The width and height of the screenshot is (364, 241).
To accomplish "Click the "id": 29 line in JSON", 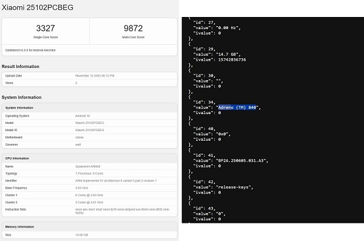I will click(x=204, y=49).
